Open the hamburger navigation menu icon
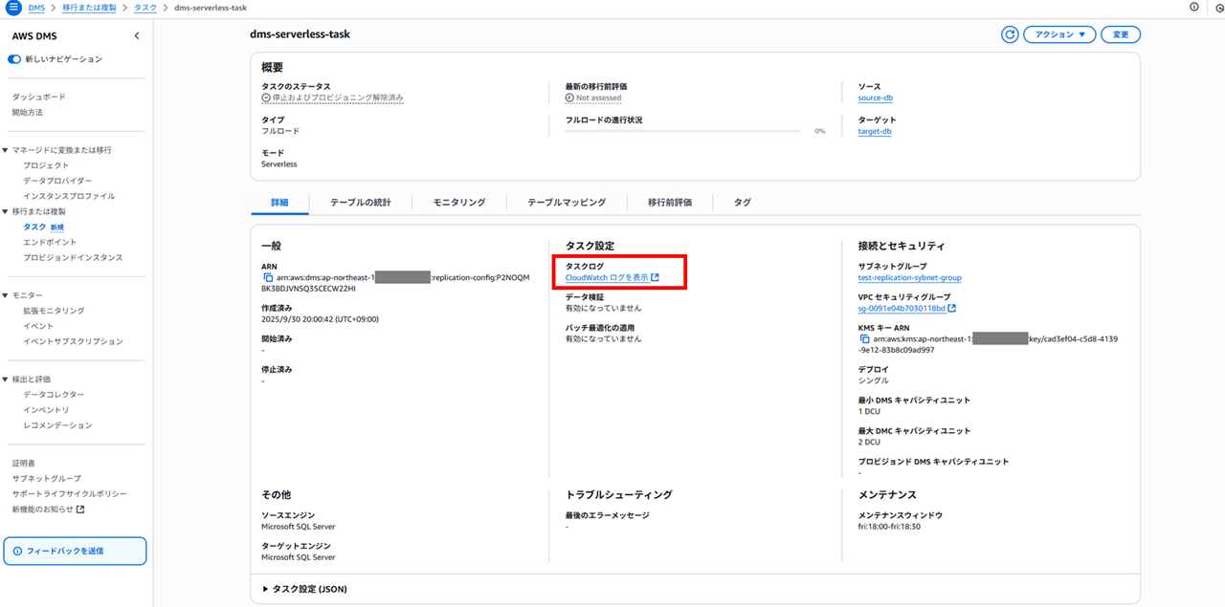The image size is (1225, 607). (13, 8)
